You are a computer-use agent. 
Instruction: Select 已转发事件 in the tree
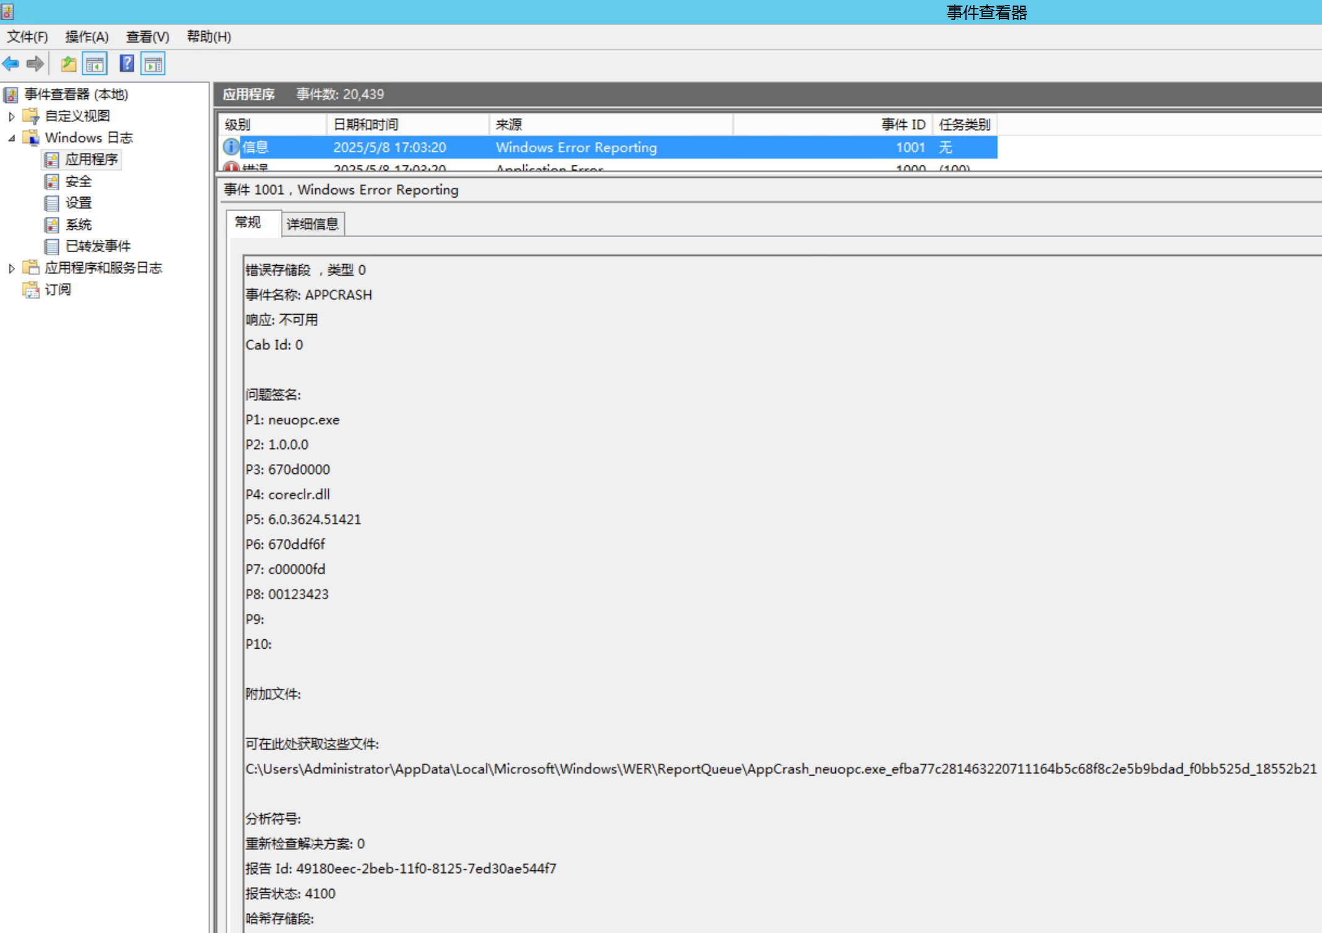pyautogui.click(x=98, y=247)
